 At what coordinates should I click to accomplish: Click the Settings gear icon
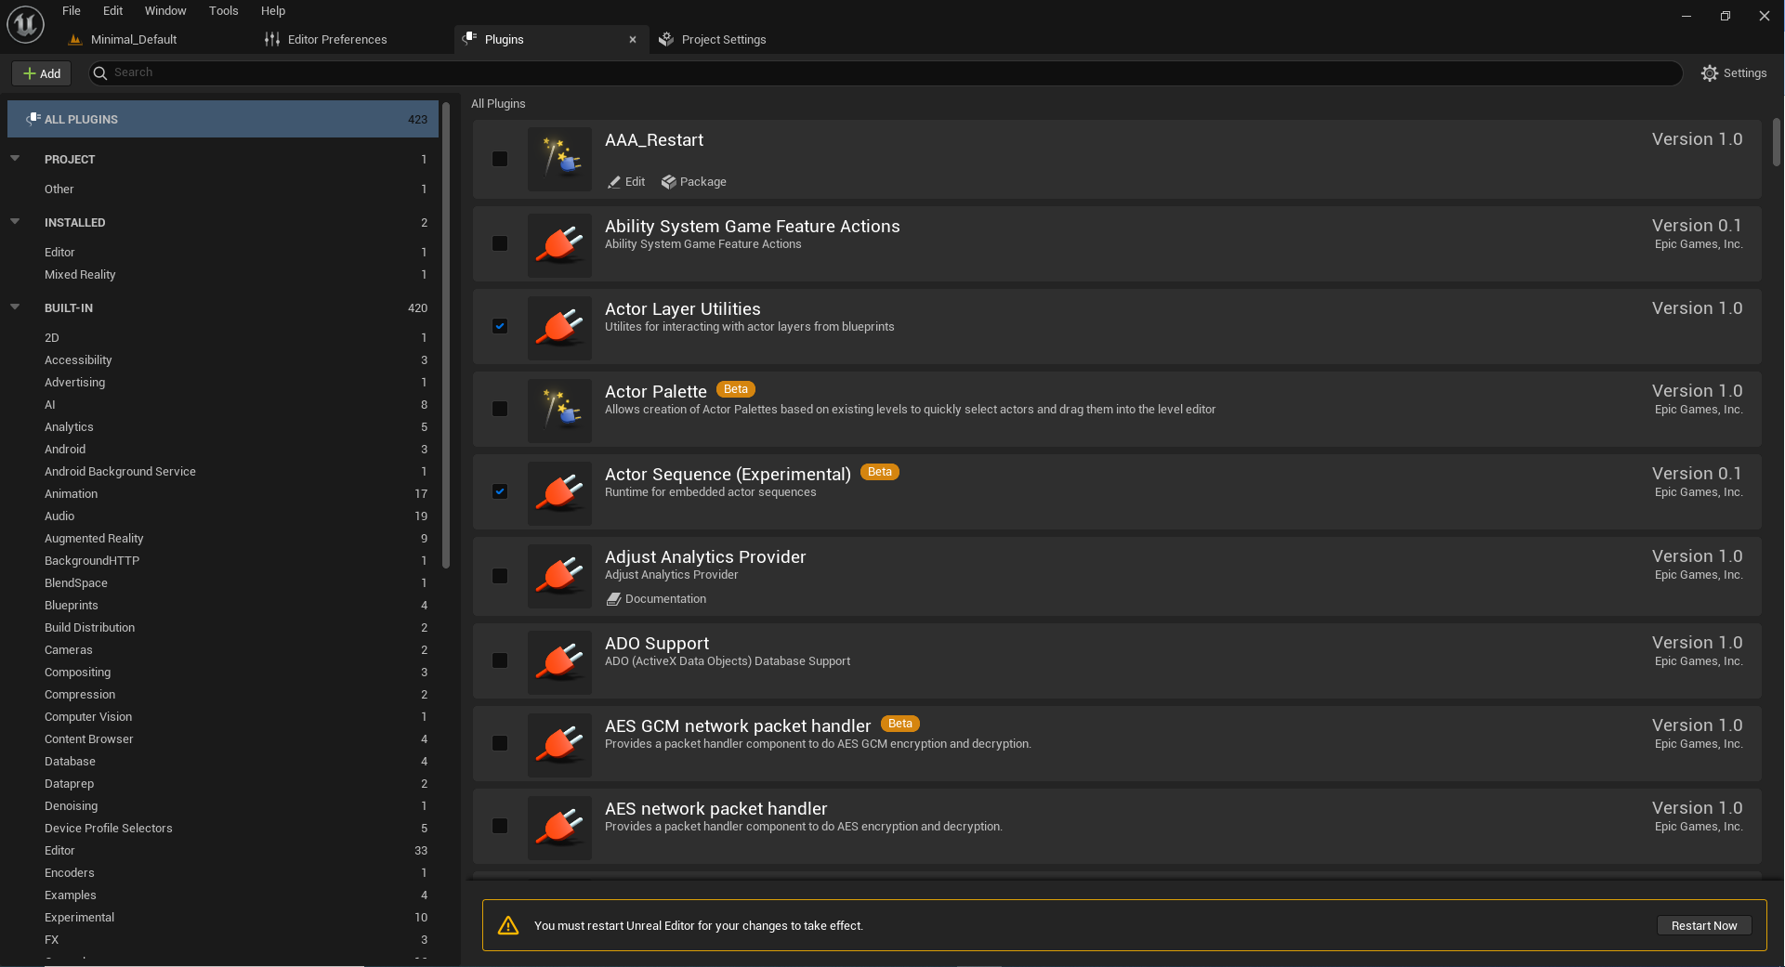(1710, 73)
